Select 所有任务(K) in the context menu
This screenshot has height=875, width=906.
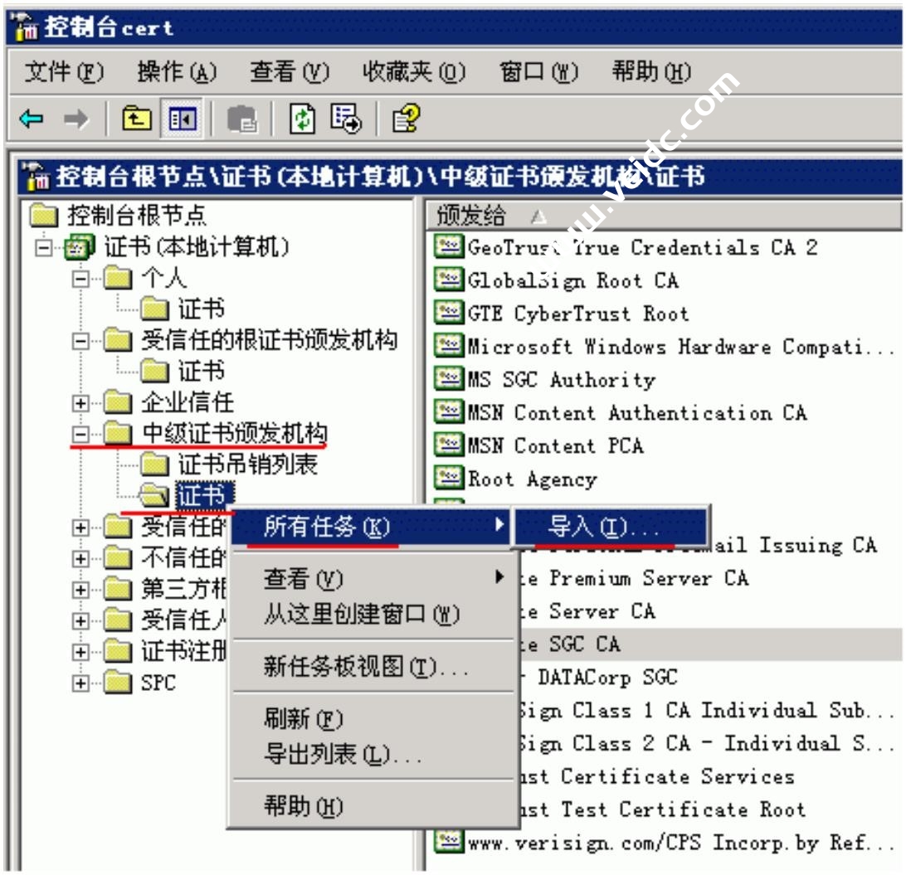tap(371, 526)
